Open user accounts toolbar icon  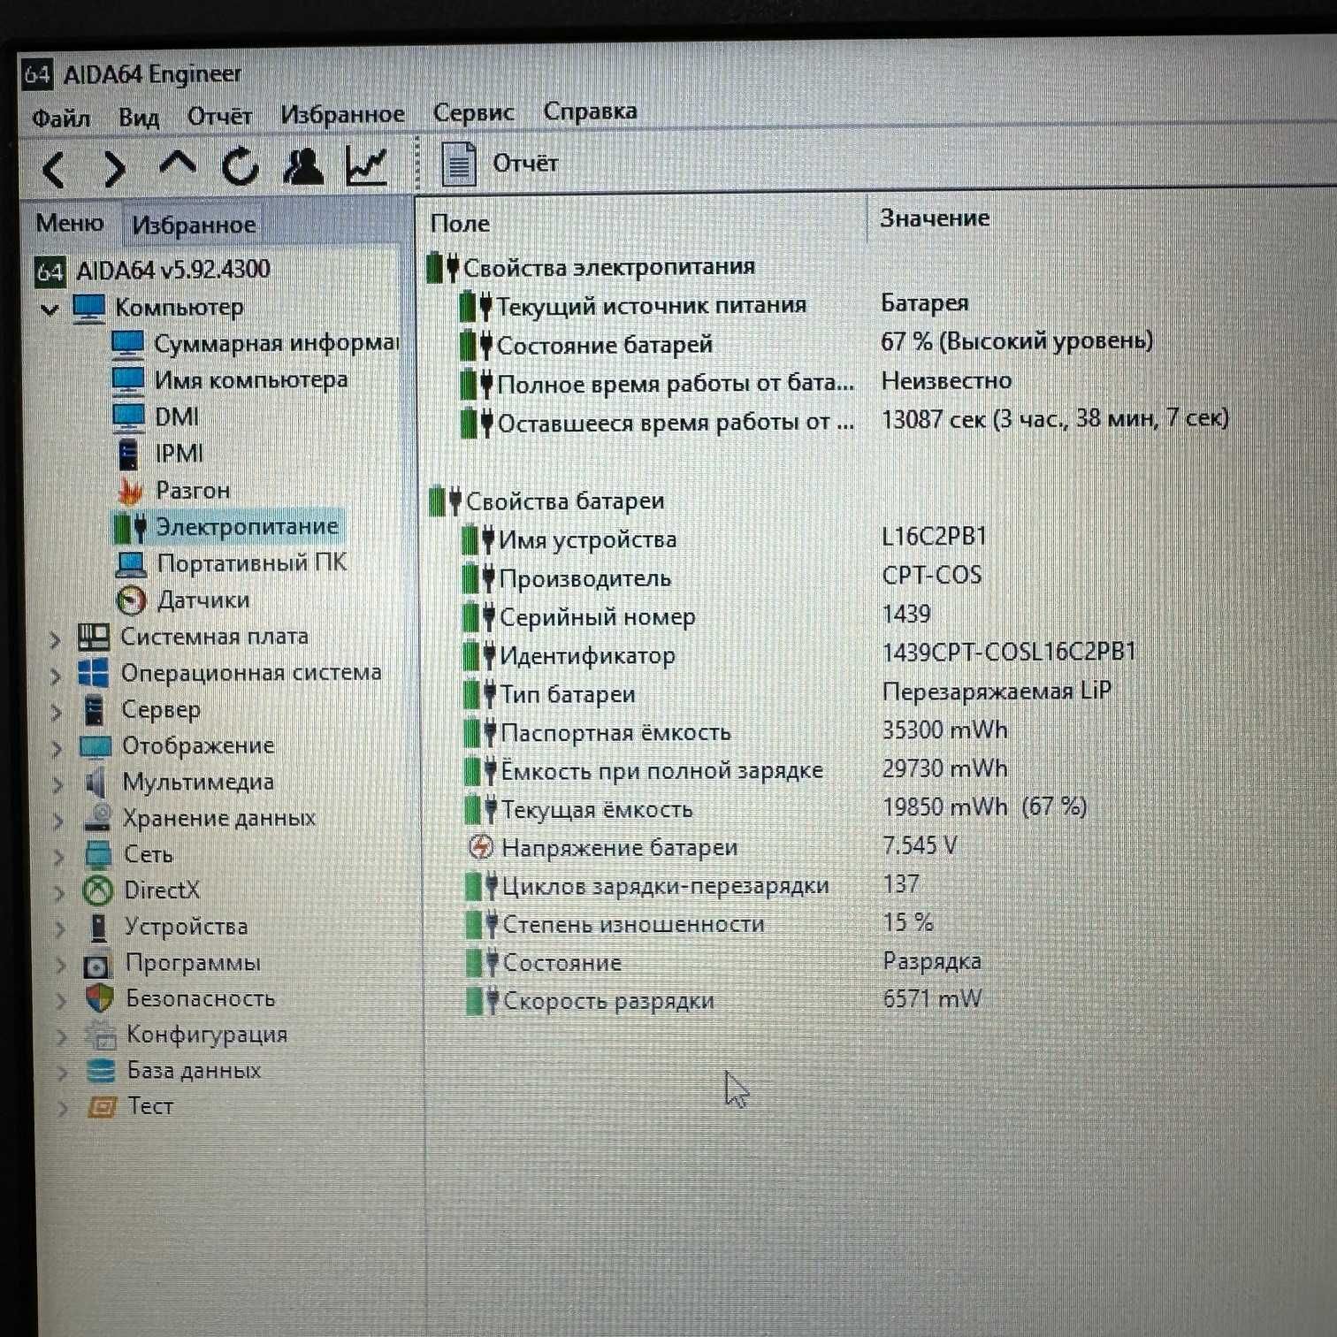point(303,165)
